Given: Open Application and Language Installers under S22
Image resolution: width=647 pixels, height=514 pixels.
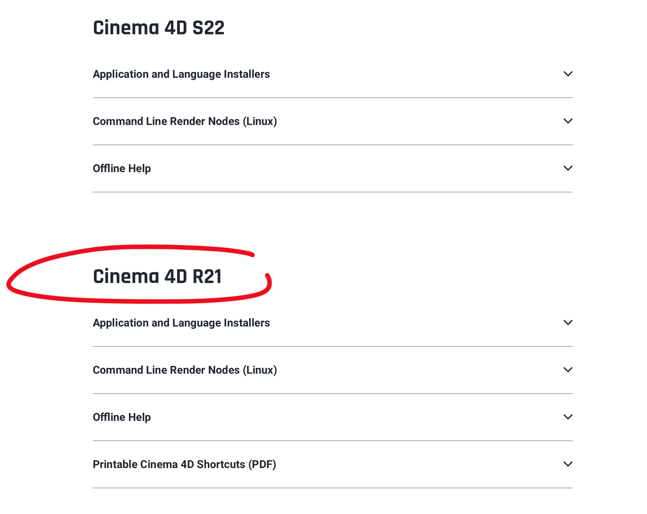Looking at the screenshot, I should tap(181, 74).
